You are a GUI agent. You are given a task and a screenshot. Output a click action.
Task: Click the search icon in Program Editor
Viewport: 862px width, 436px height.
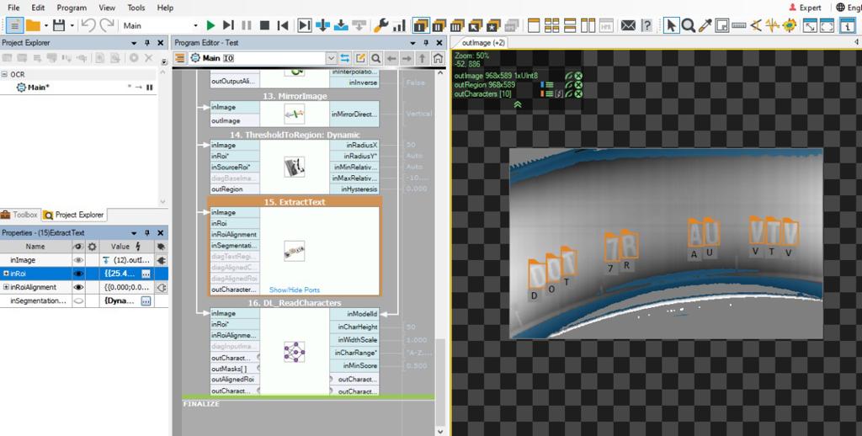tap(375, 58)
